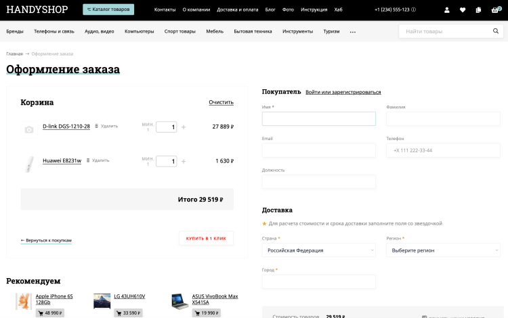Delete Huawei E8231w from cart

[98, 160]
